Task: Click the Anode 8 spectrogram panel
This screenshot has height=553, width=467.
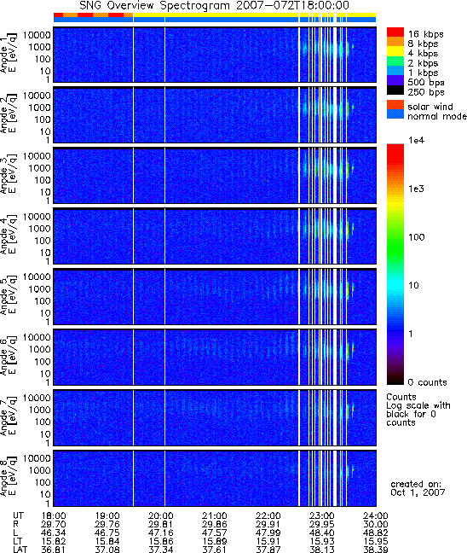Action: (x=215, y=478)
